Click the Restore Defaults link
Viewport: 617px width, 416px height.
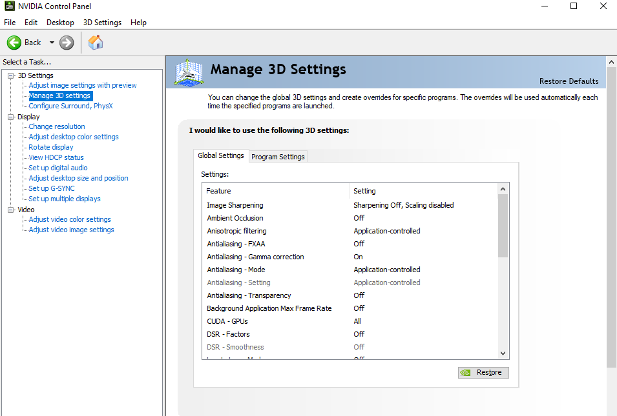coord(569,81)
